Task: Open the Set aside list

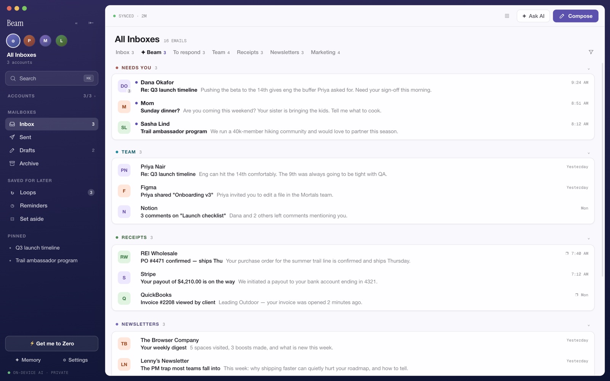Action: [52, 219]
